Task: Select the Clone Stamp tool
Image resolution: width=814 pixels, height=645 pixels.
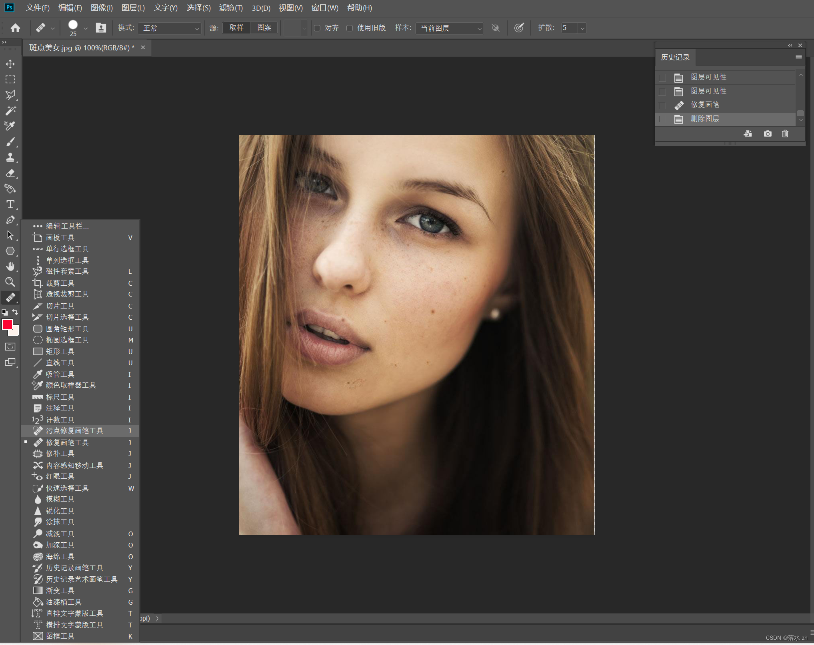Action: [10, 157]
